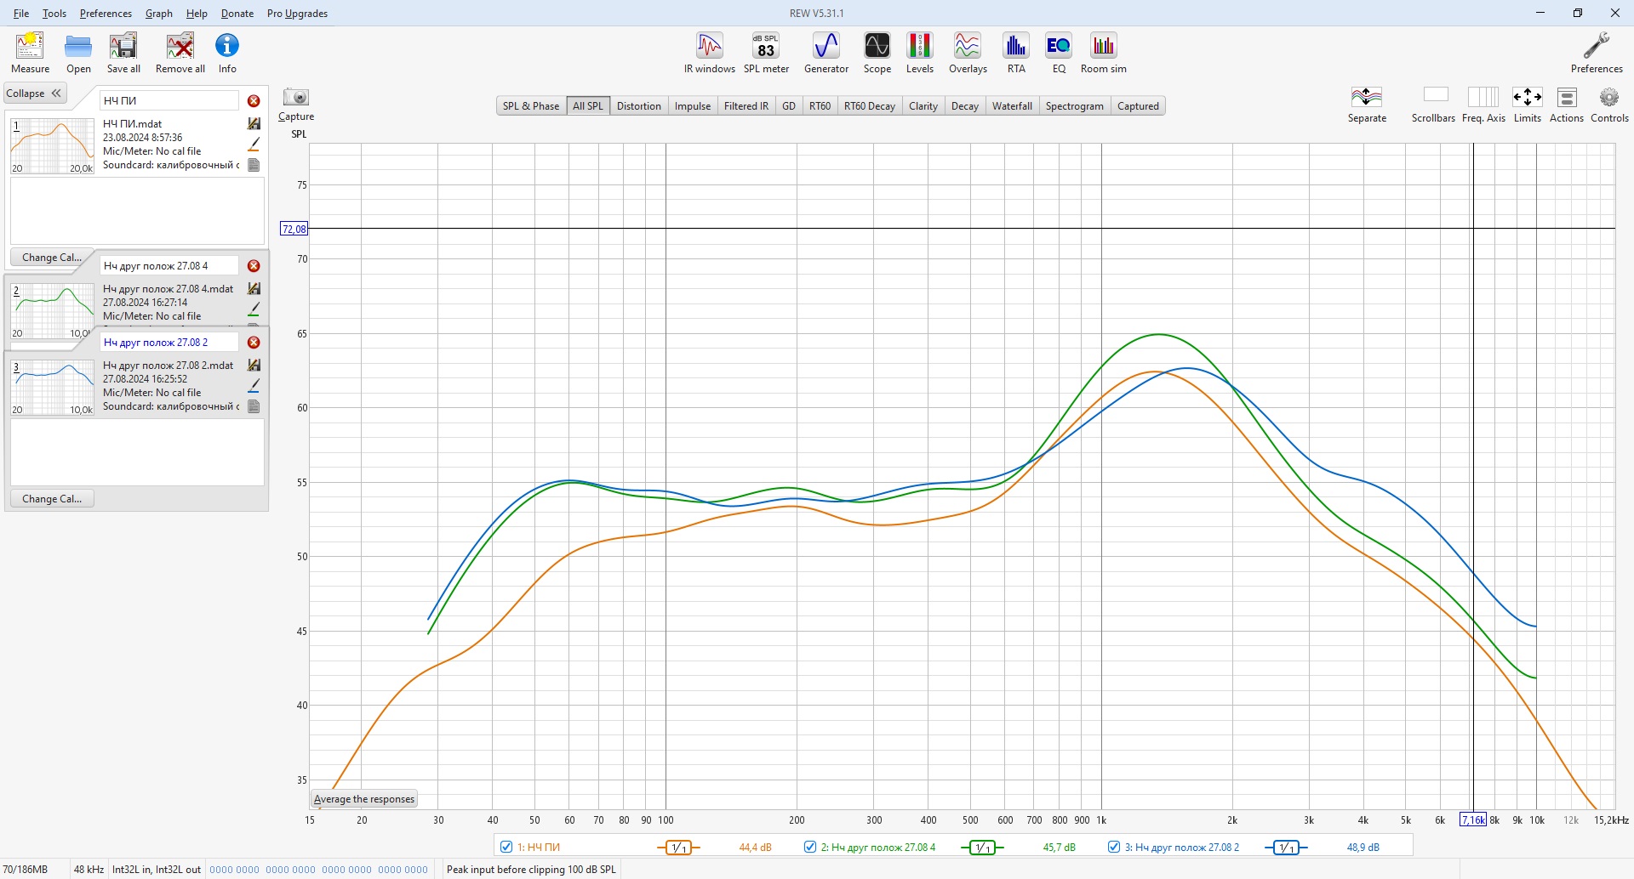Uncheck trace 2: Нч друг полож 27.08 4
Image resolution: width=1634 pixels, height=879 pixels.
(810, 847)
